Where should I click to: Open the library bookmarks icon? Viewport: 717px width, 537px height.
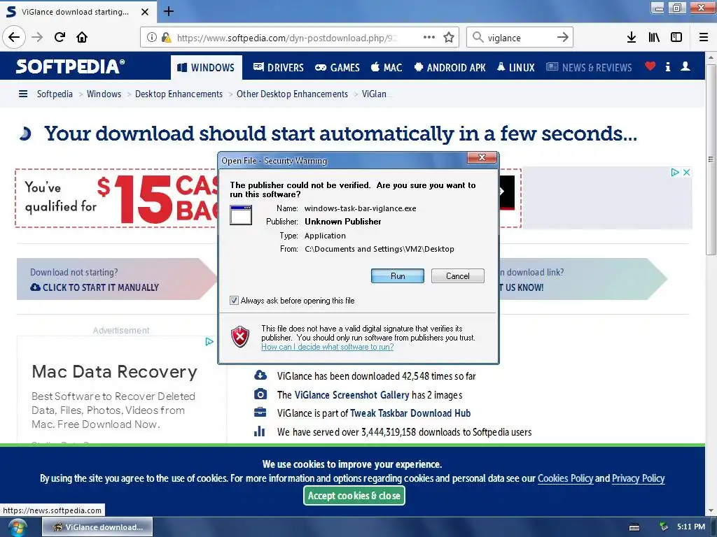tap(654, 37)
